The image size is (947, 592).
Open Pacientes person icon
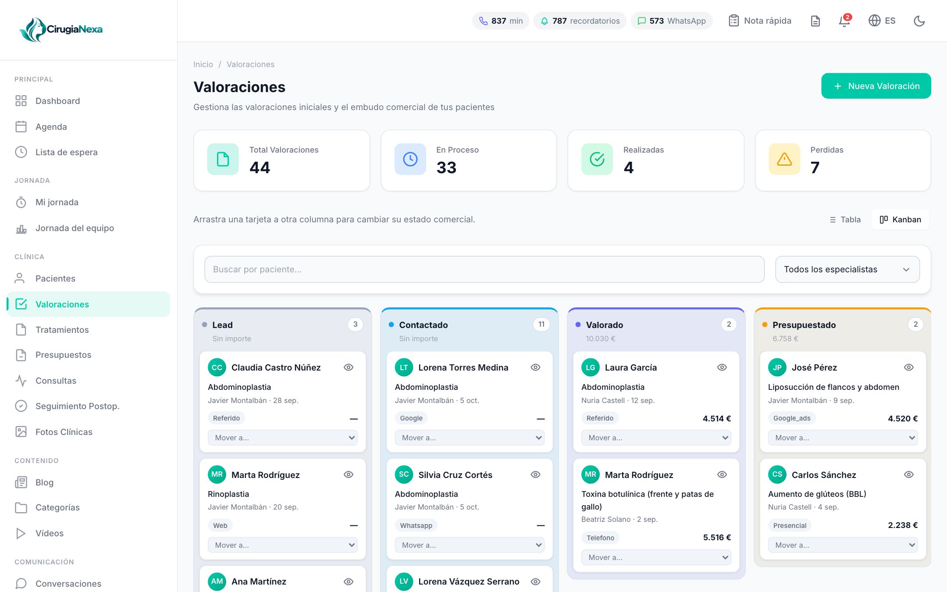[x=20, y=278]
